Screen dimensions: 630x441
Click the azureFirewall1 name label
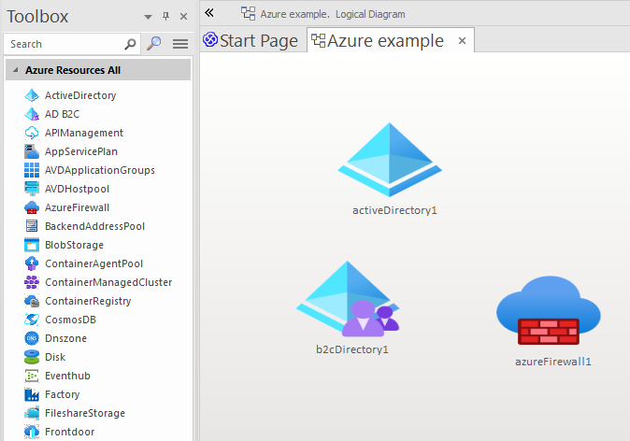553,362
